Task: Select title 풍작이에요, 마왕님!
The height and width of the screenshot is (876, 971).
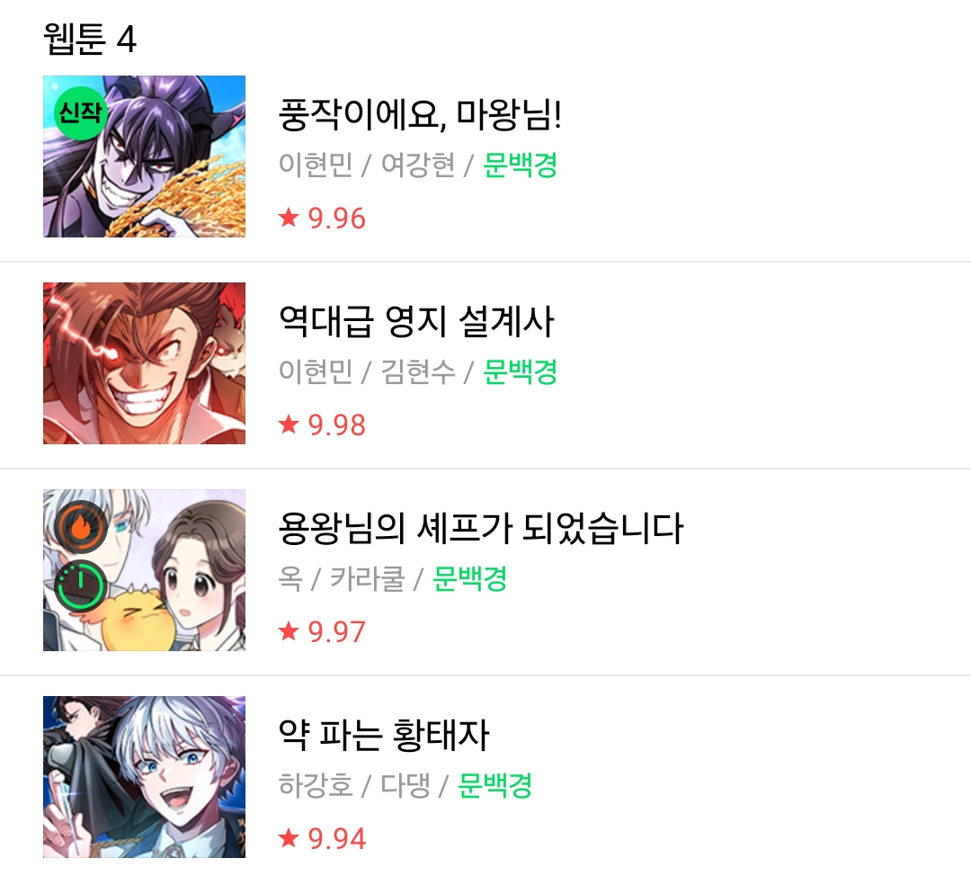Action: [x=420, y=114]
